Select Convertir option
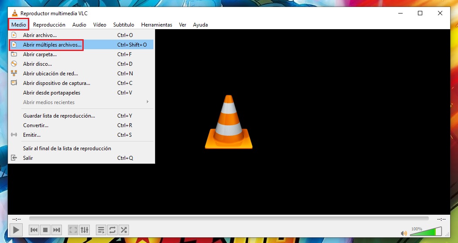Image resolution: width=458 pixels, height=243 pixels. [x=36, y=125]
